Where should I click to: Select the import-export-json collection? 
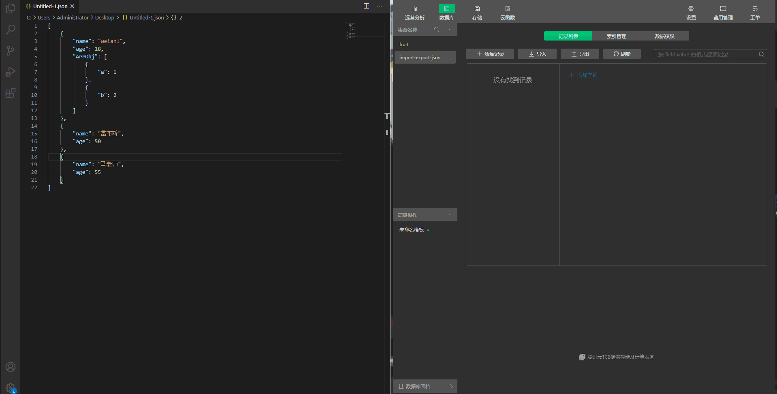(425, 57)
